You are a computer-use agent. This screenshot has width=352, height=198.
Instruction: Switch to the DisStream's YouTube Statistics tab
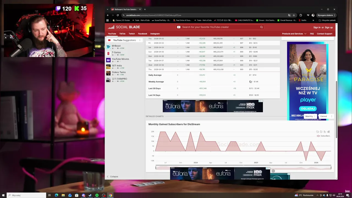click(x=126, y=9)
